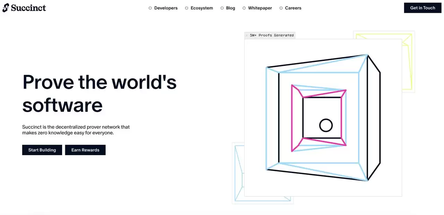Click the Succinct logo icon
444x215 pixels.
(x=6, y=8)
